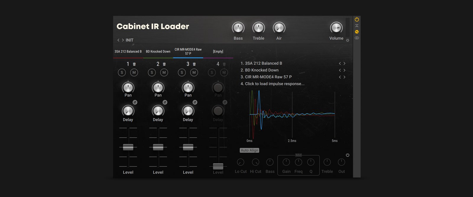Click the Treble knob in header
The image size is (473, 197).
[x=258, y=28]
